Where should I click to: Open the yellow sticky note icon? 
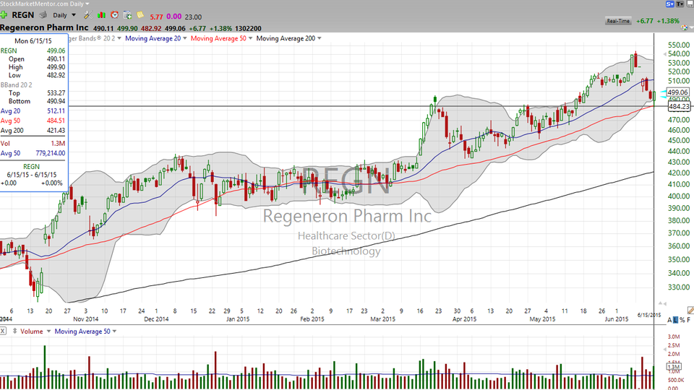pyautogui.click(x=140, y=15)
